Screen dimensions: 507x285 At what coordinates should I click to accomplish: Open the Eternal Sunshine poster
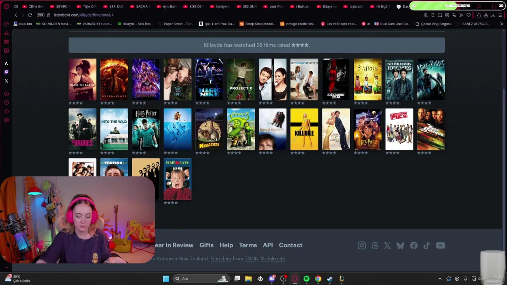[x=273, y=129]
